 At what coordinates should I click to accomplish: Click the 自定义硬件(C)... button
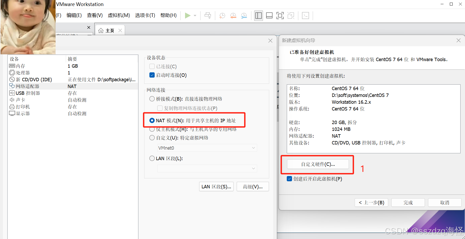click(x=318, y=164)
